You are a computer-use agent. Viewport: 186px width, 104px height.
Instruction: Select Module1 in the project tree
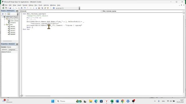coord(12,27)
